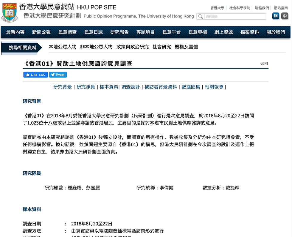292x237 pixels.
Task: Select the 社會研究 category
Action: click(161, 47)
